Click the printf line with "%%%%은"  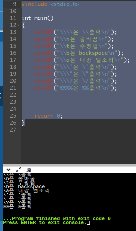pyautogui.click(x=75, y=88)
